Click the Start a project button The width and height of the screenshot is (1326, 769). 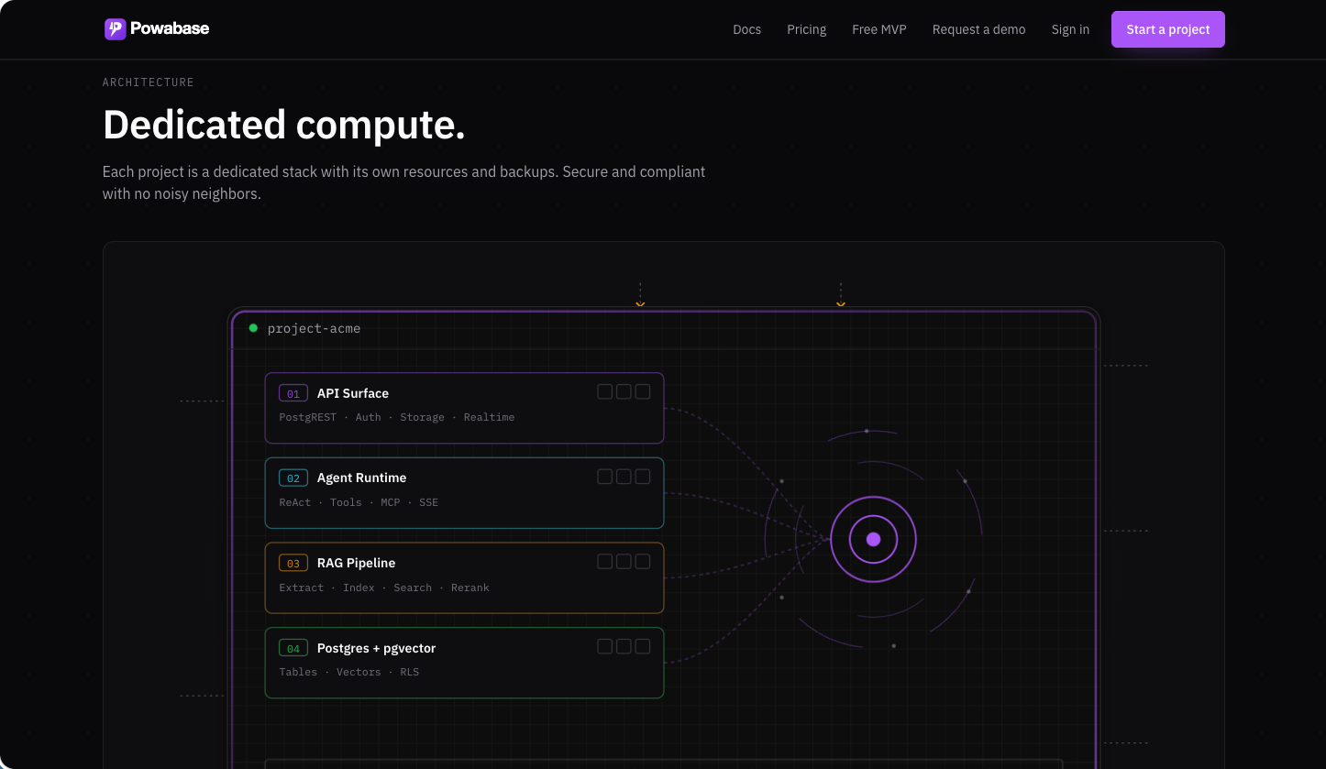pyautogui.click(x=1168, y=29)
